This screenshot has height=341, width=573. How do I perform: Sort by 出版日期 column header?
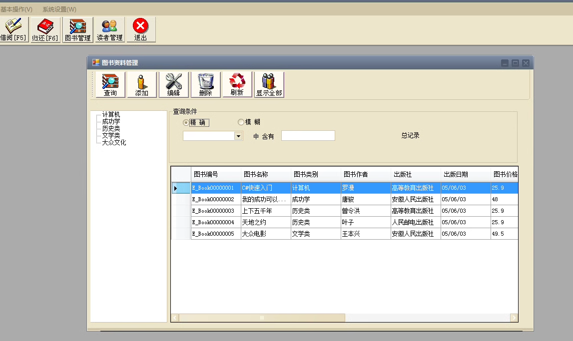click(466, 174)
